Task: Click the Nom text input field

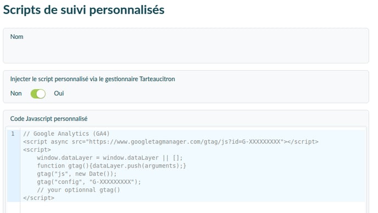Action: pos(186,51)
